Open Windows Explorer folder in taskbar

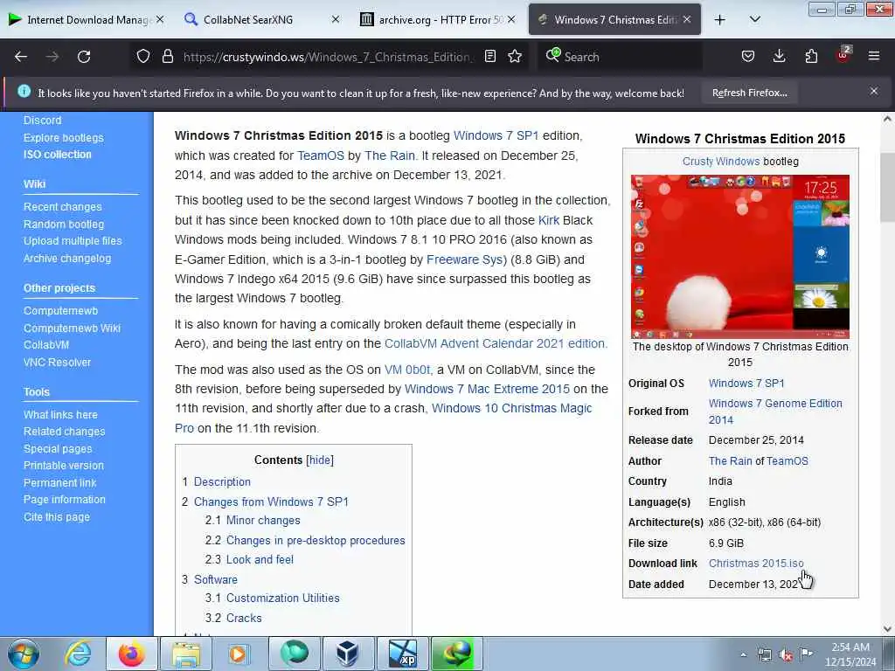click(186, 654)
